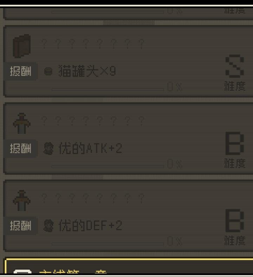
Task: Click the character portrait beside 优的ATK+2
Action: click(x=48, y=149)
